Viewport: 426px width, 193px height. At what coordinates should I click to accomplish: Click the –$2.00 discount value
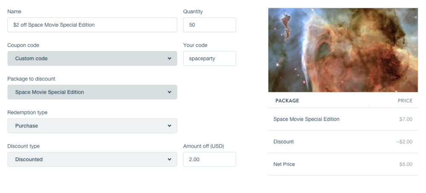point(404,142)
